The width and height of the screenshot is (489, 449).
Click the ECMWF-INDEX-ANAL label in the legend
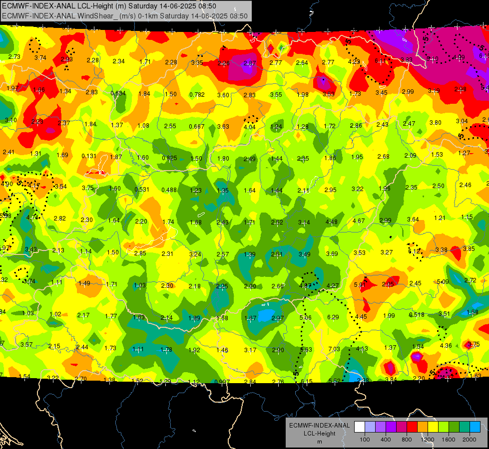point(320,426)
